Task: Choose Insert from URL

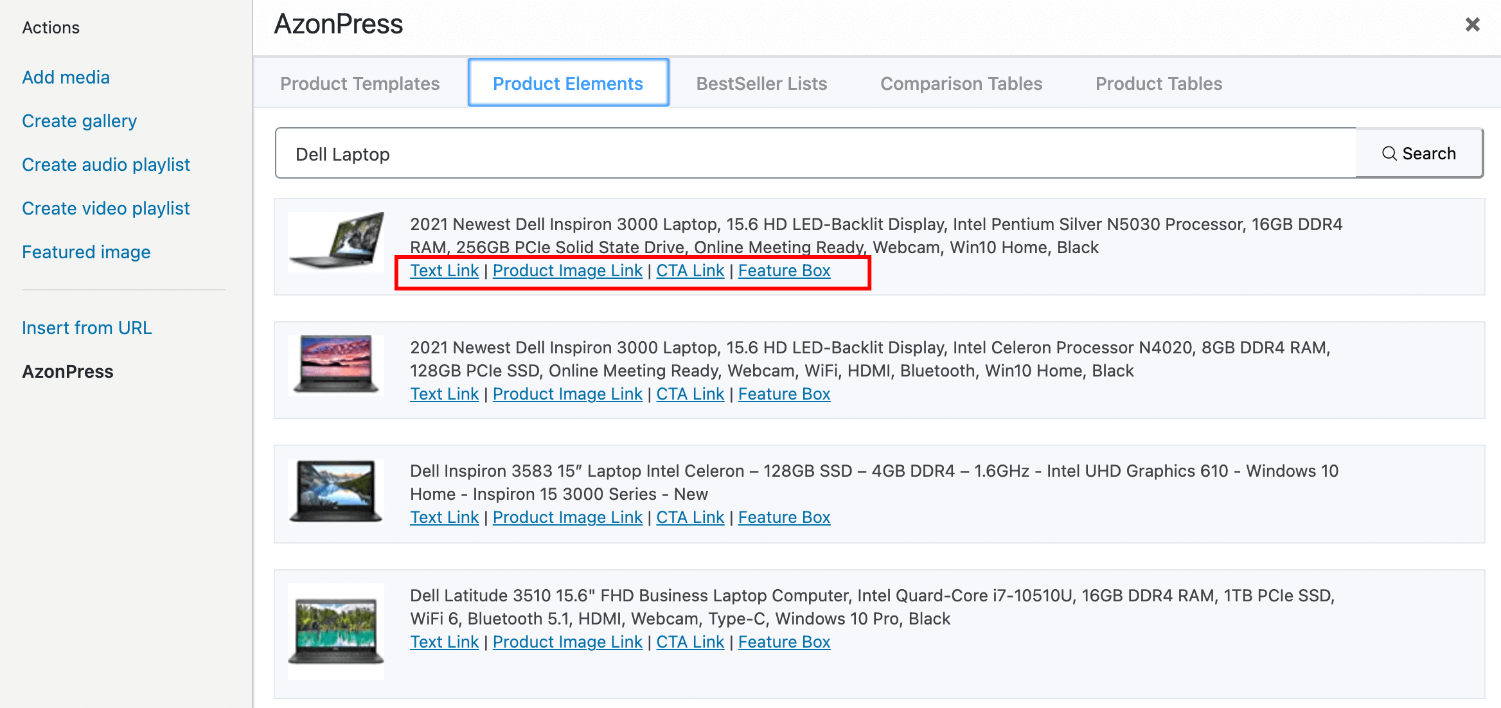Action: [x=87, y=328]
